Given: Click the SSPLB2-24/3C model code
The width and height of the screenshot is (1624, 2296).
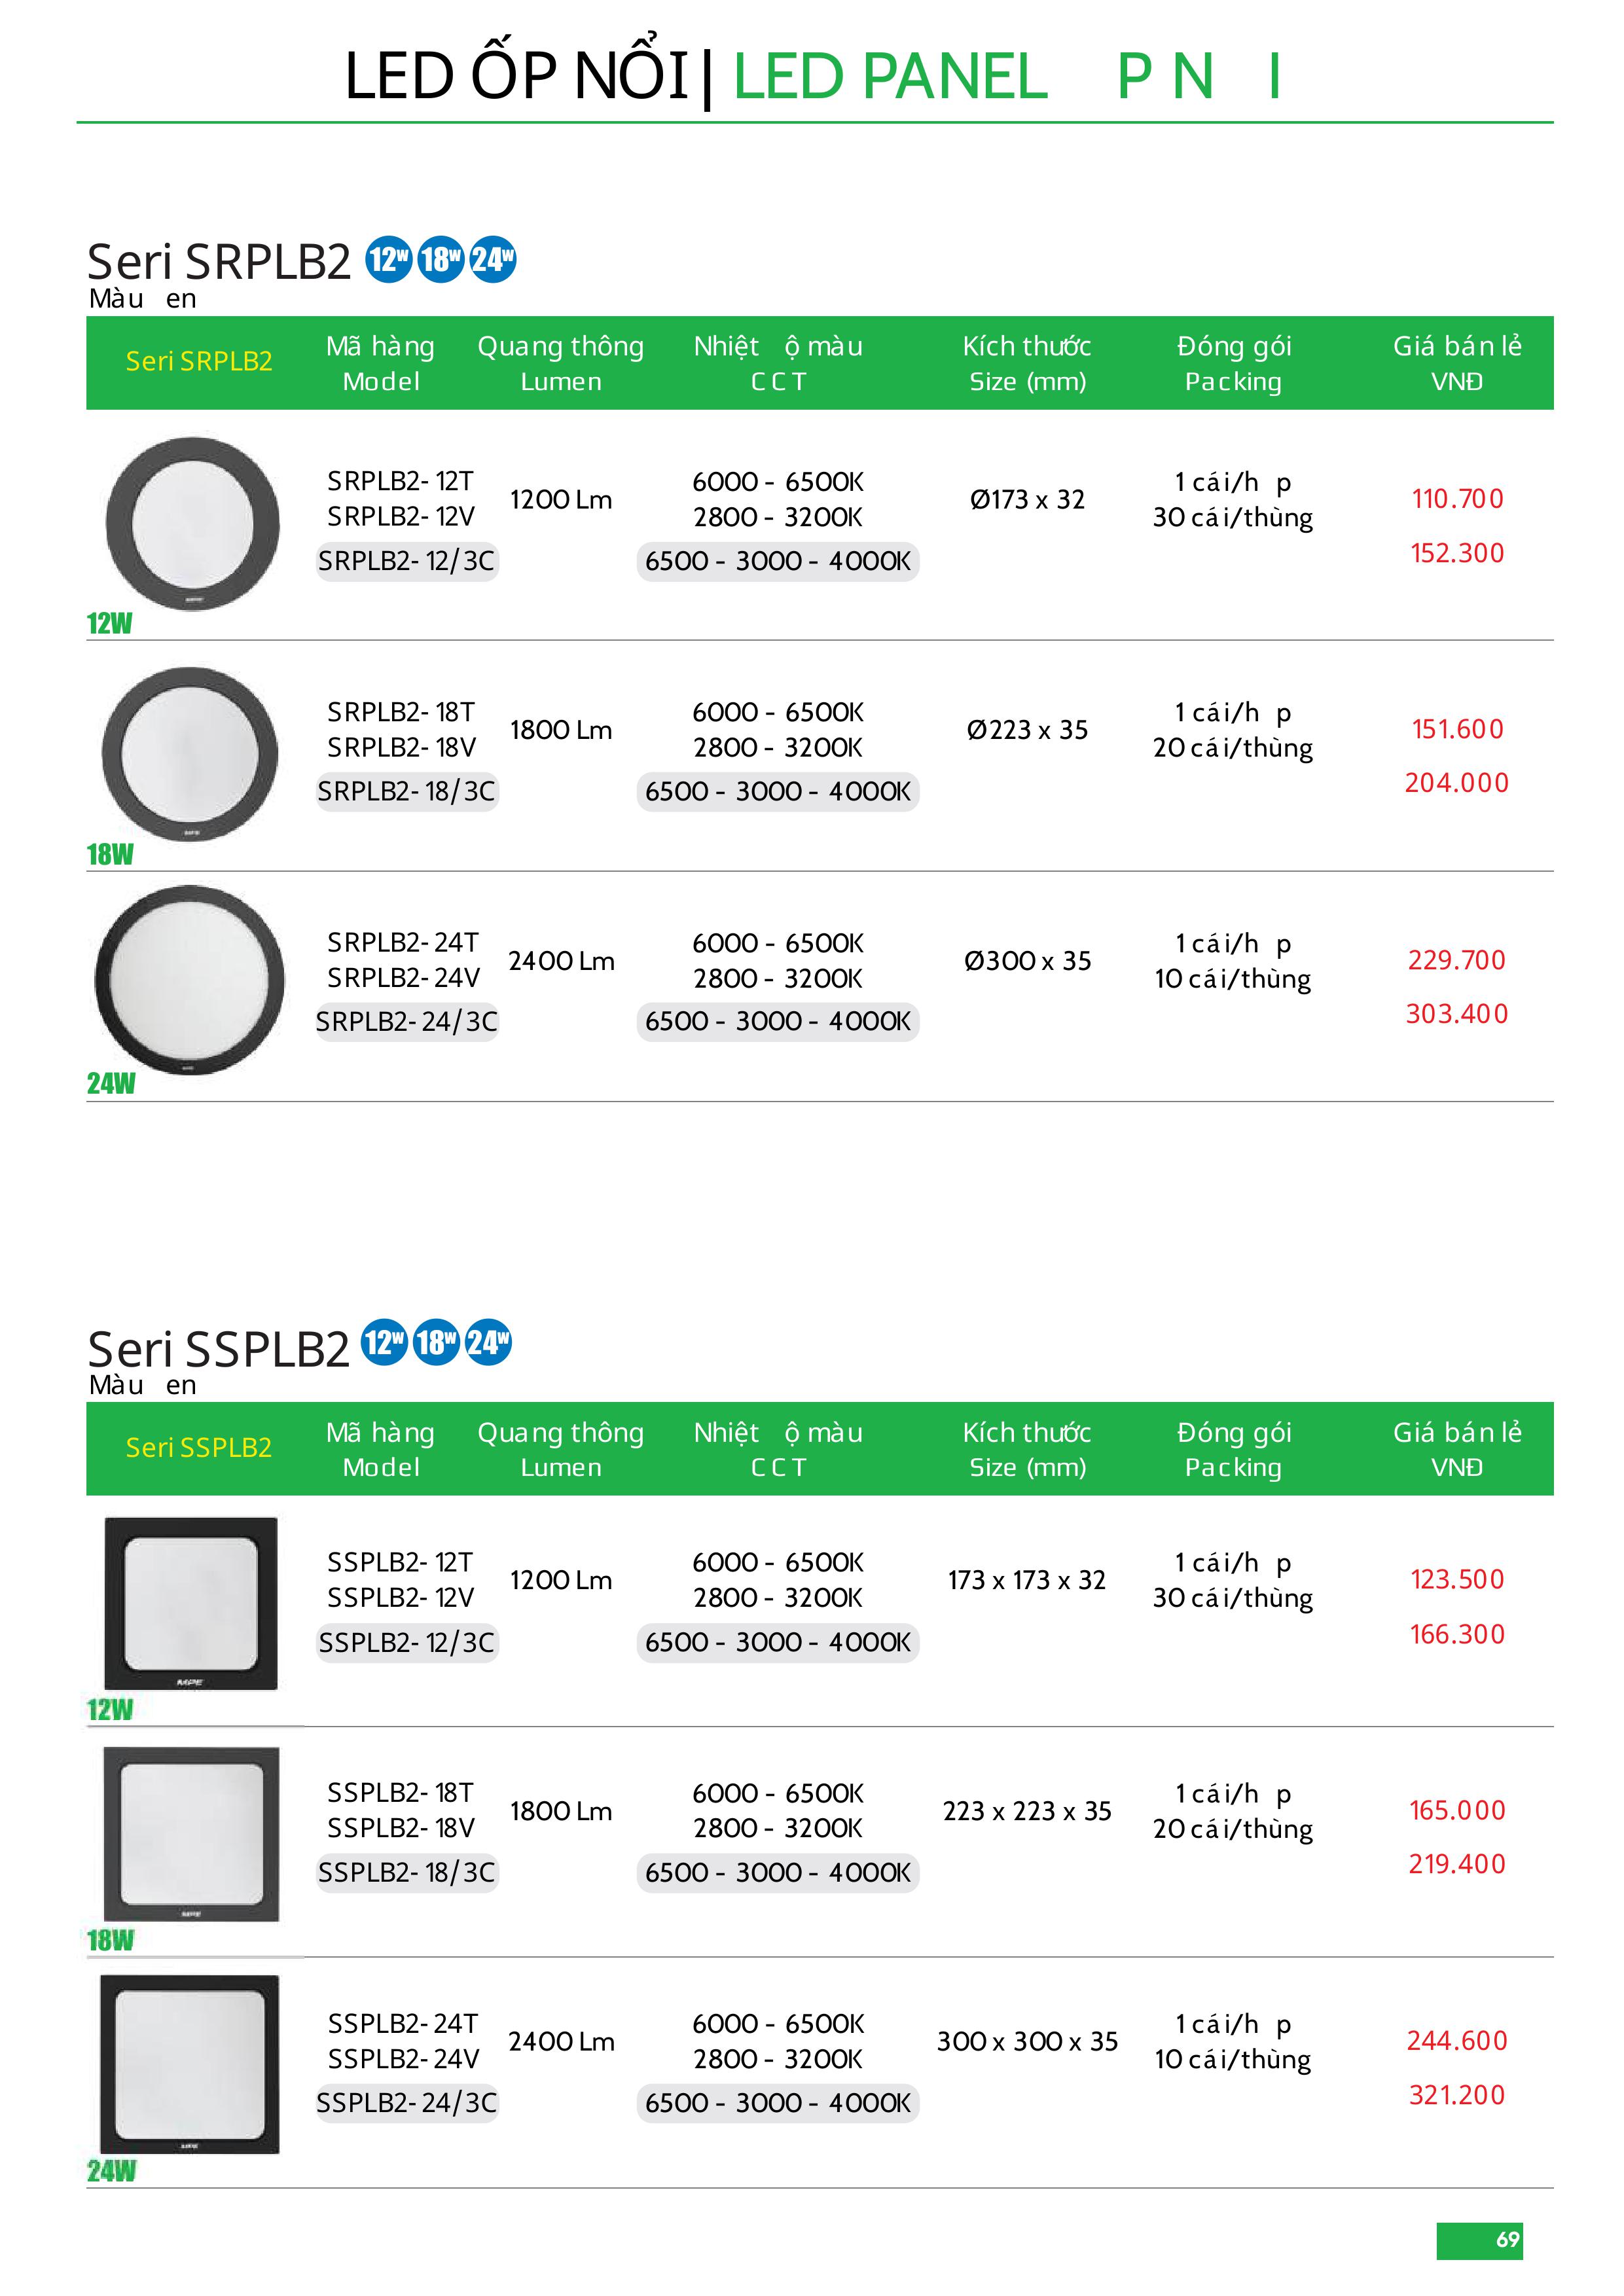Looking at the screenshot, I should click(x=406, y=2103).
